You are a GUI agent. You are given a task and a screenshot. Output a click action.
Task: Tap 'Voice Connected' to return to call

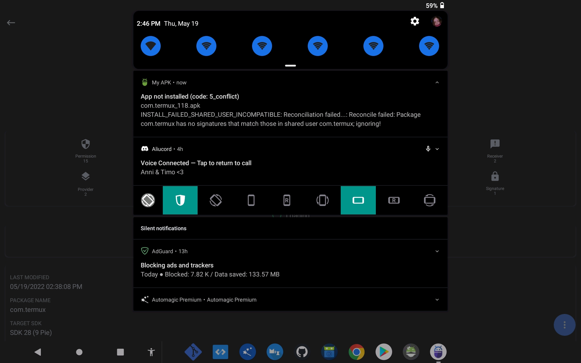pyautogui.click(x=196, y=163)
